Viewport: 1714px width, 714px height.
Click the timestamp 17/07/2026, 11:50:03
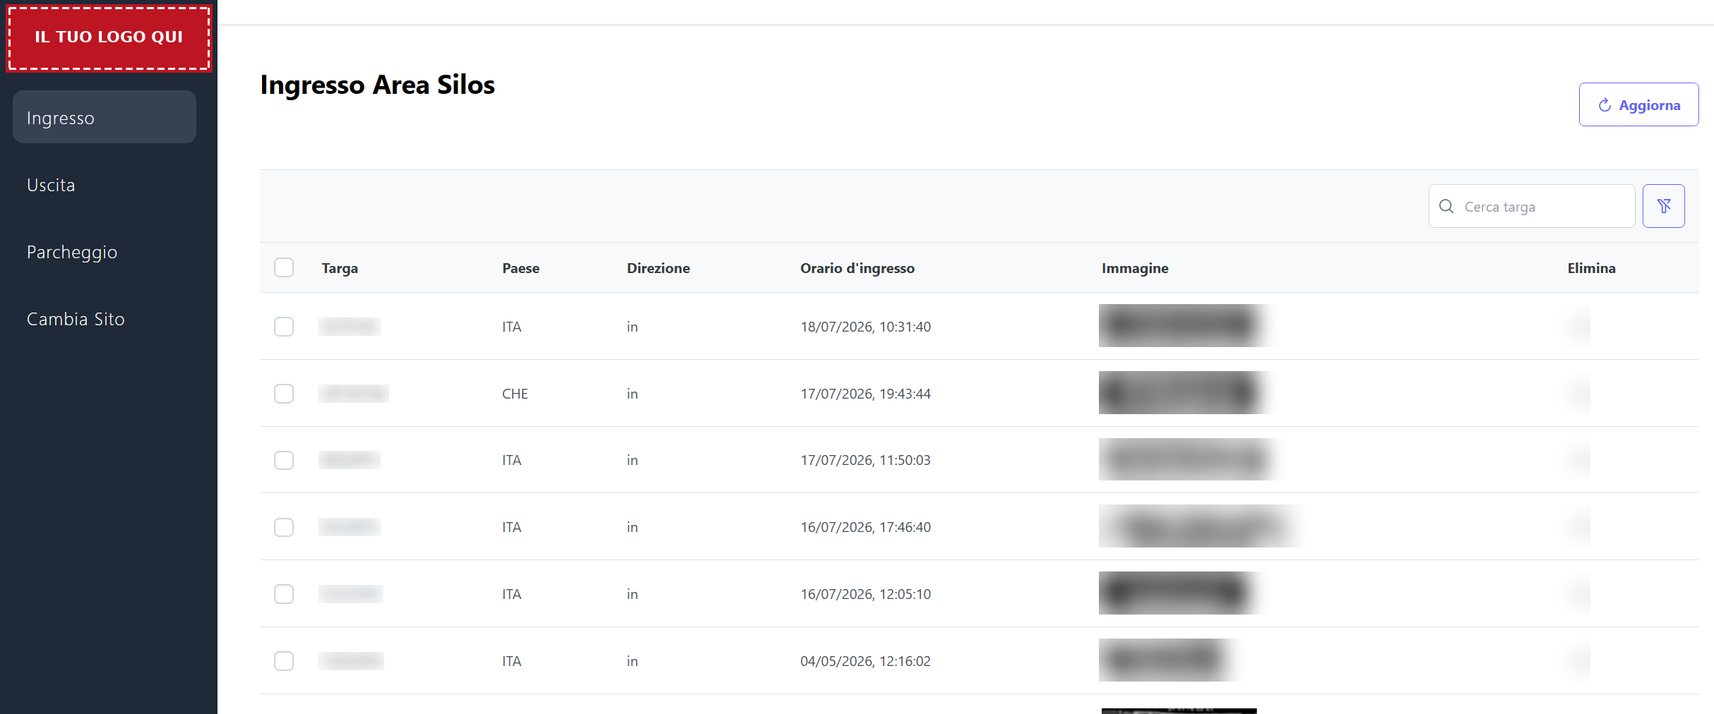(865, 460)
